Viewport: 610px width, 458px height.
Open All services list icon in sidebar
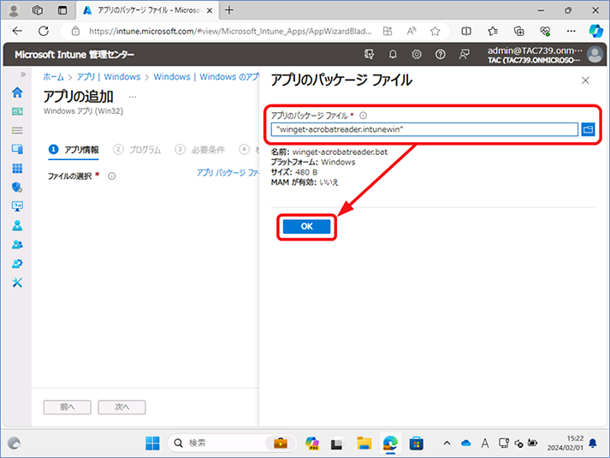coord(17,130)
